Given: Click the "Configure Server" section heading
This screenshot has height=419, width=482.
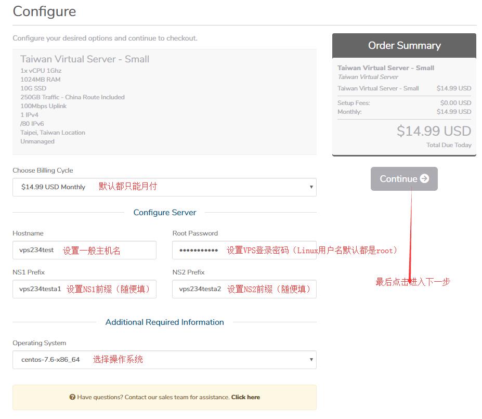Looking at the screenshot, I should pos(165,213).
